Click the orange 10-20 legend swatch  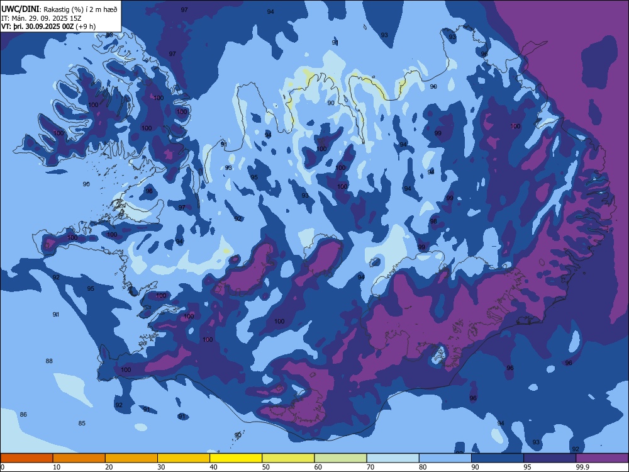[79, 458]
